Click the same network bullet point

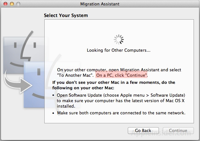pyautogui.click(x=121, y=113)
